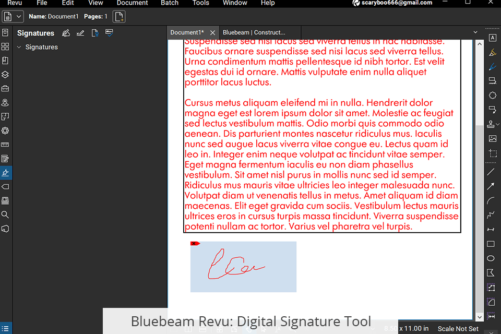Image resolution: width=501 pixels, height=334 pixels.
Task: Open the Spaces map-pin panel
Action: [x=5, y=103]
